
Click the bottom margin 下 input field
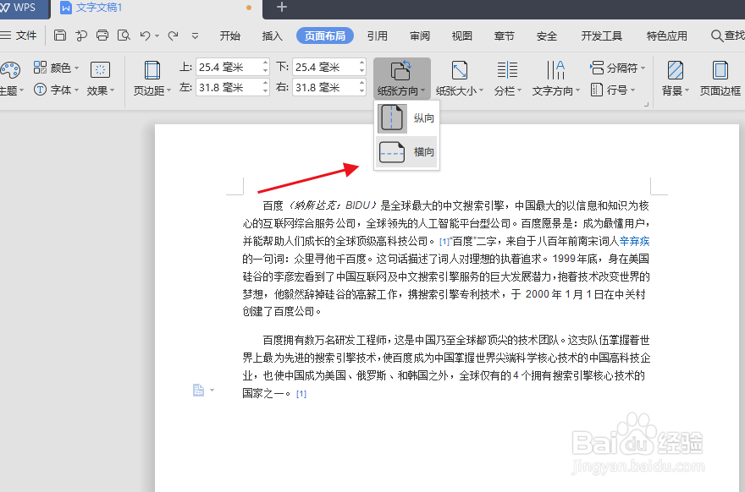pos(325,68)
